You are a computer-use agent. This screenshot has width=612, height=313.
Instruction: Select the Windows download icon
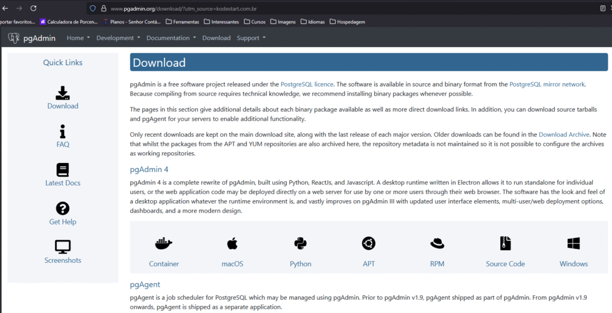[574, 244]
